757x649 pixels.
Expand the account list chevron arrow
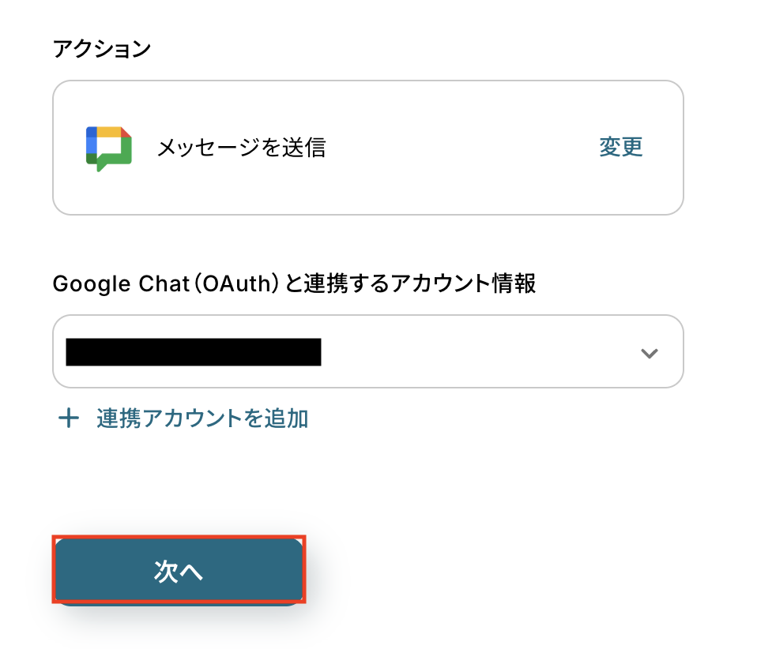point(649,353)
